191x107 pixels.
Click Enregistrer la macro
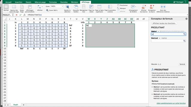(152, 8)
